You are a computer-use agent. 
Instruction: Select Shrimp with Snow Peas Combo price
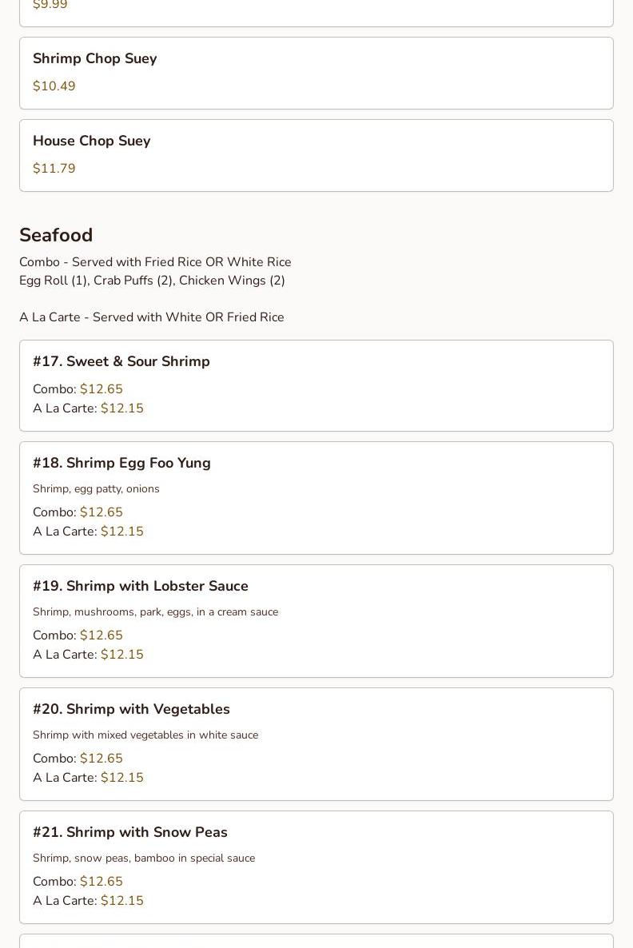pyautogui.click(x=102, y=882)
